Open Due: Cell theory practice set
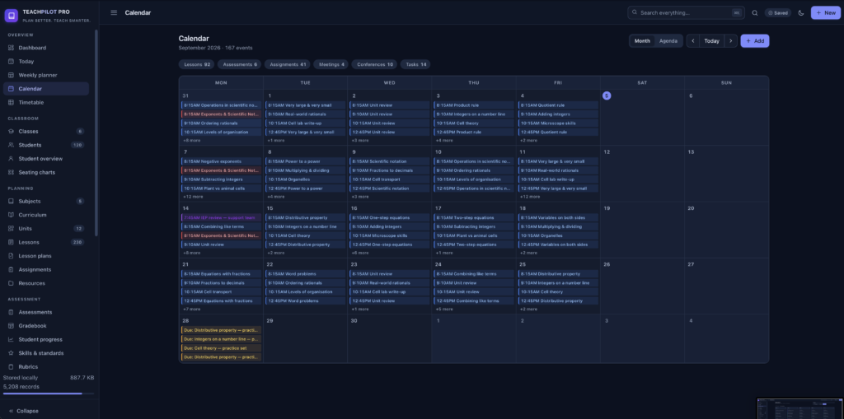This screenshot has height=419, width=844. click(x=221, y=348)
